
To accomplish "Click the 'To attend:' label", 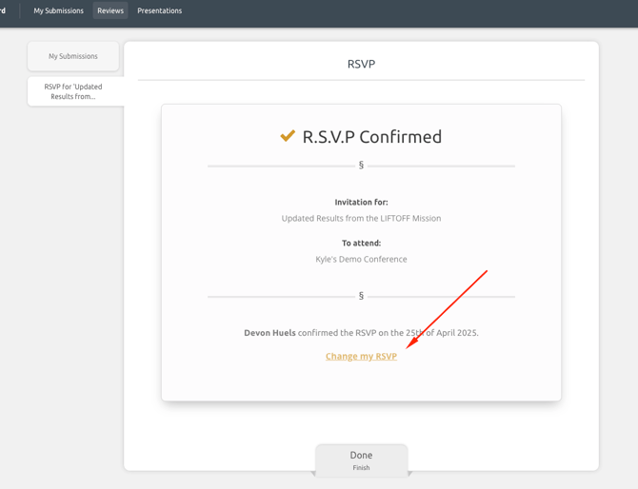I will click(x=361, y=244).
